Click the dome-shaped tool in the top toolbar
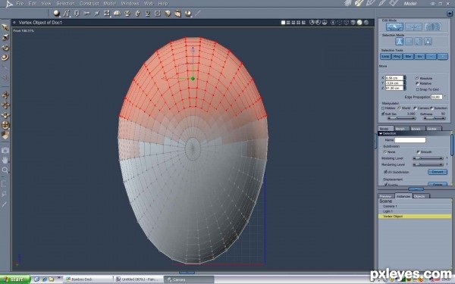The image size is (455, 284). pos(117,13)
